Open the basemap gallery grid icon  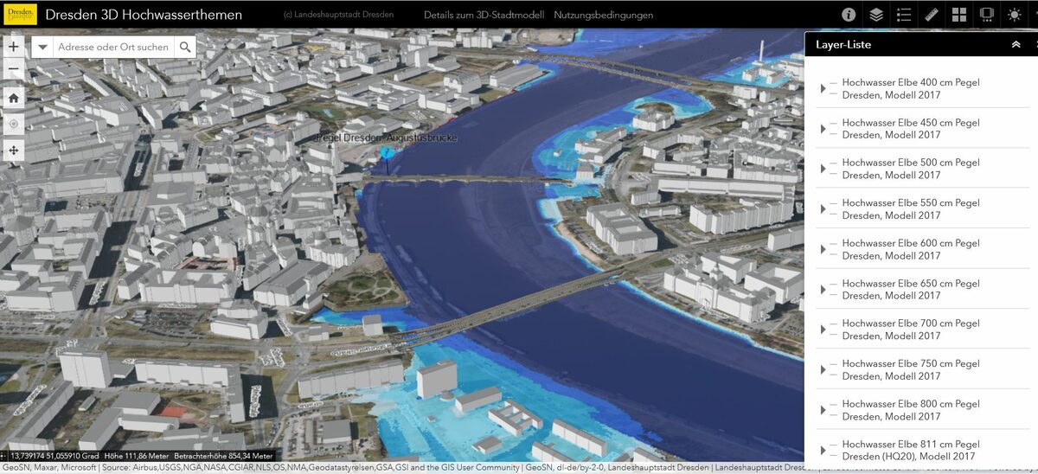(959, 15)
